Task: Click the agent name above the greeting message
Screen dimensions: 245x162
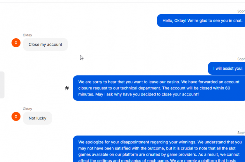Action: coord(241,11)
